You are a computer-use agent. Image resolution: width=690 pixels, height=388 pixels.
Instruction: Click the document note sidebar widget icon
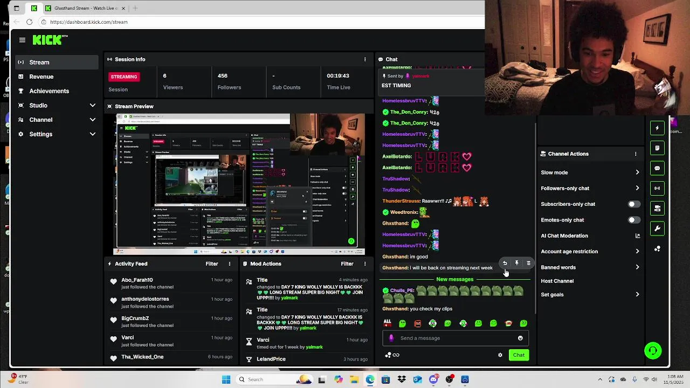[657, 148]
